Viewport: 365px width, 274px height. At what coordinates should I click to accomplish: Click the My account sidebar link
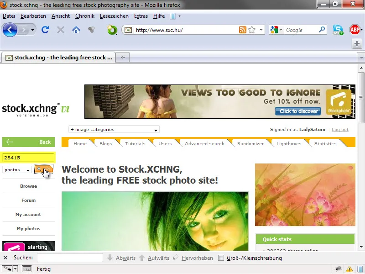click(28, 214)
